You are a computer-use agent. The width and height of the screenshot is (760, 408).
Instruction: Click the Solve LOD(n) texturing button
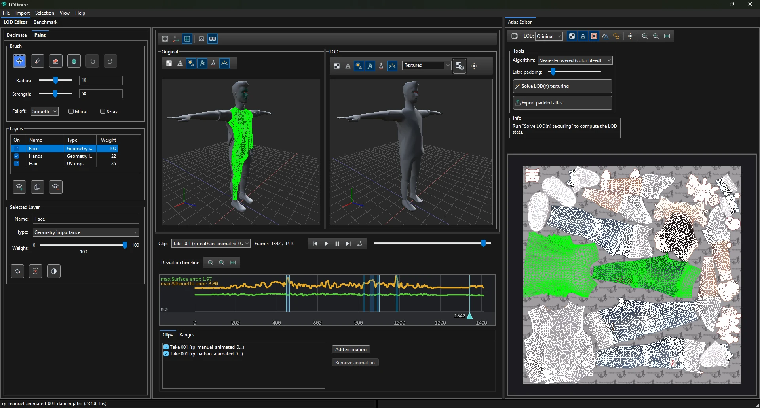pos(562,86)
